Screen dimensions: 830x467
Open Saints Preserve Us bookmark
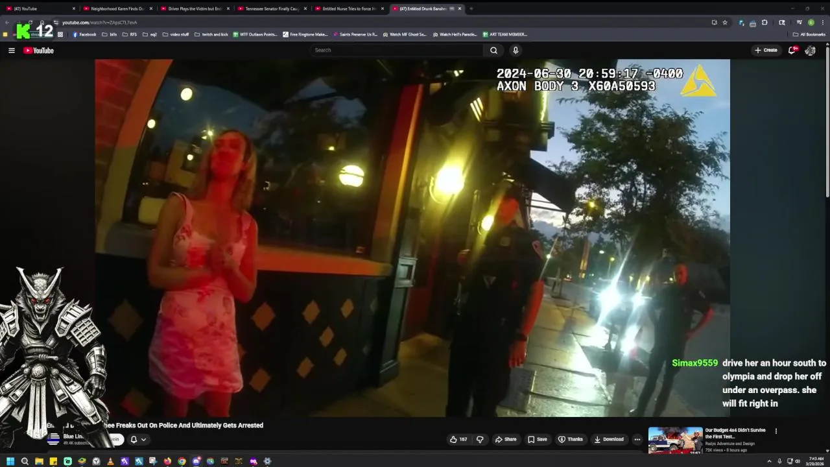pos(355,34)
